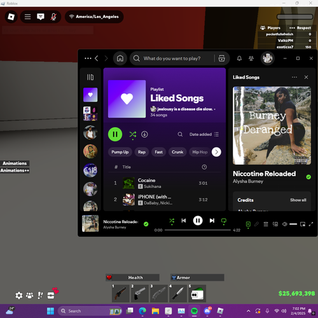Toggle Roblox chat window
Image resolution: width=318 pixels, height=318 pixels.
pos(41,17)
